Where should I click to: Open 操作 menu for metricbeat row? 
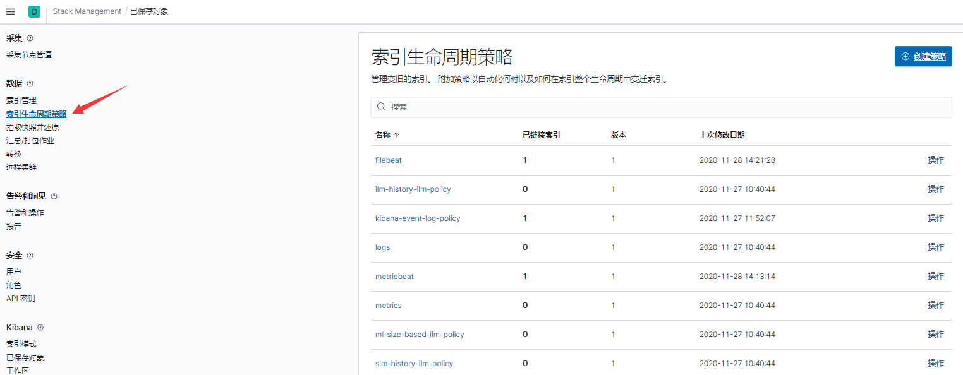[x=936, y=277]
